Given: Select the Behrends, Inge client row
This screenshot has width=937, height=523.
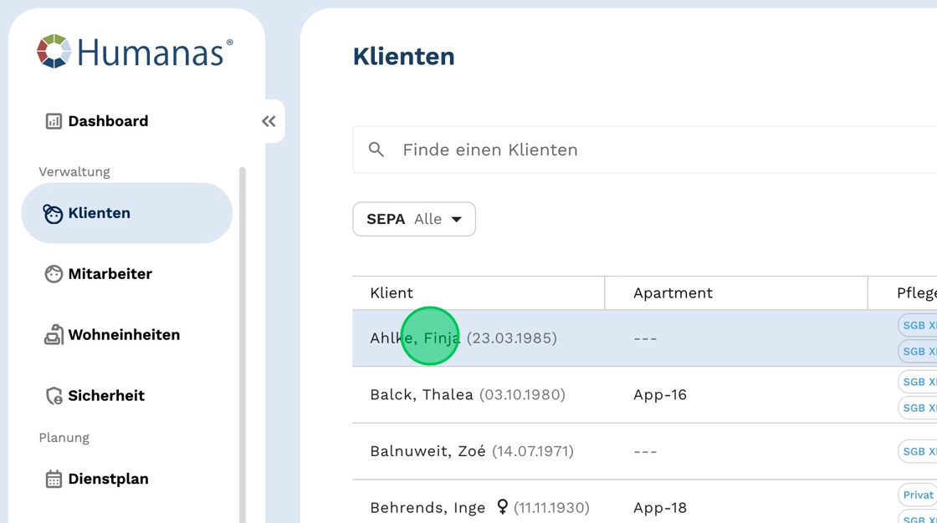Looking at the screenshot, I should pos(428,507).
